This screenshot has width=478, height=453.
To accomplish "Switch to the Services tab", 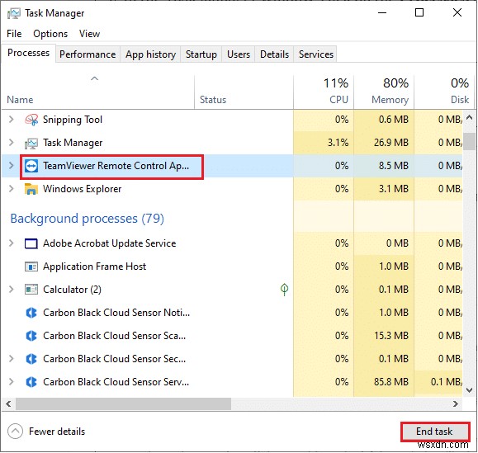I will click(316, 54).
